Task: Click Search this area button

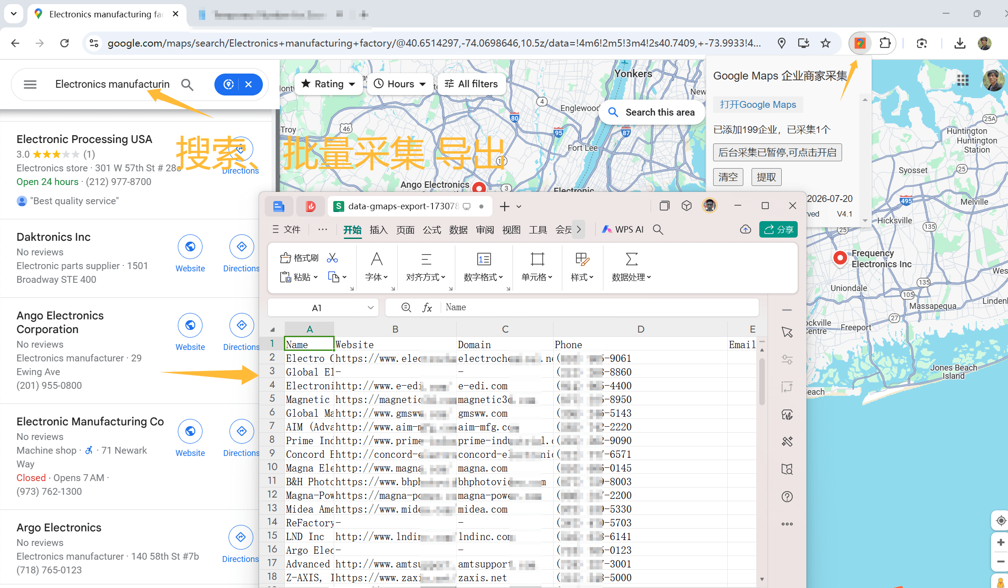Action: tap(652, 112)
